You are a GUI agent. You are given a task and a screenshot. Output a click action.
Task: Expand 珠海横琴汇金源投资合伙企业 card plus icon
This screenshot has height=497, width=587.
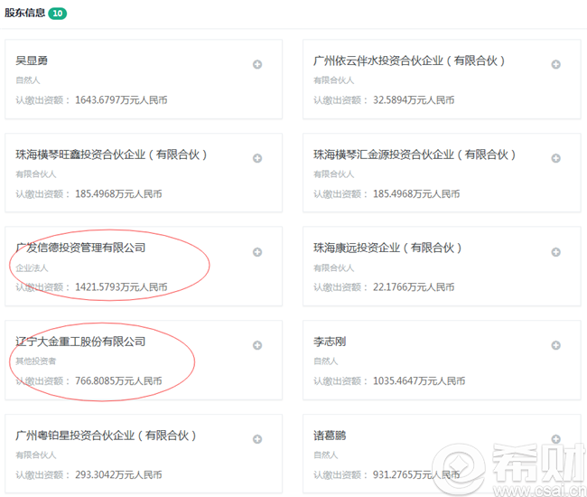point(556,158)
